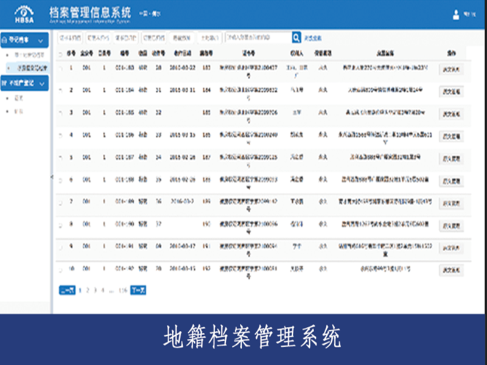
Task: Click the home icon in first sidebar section
Action: 4,41
